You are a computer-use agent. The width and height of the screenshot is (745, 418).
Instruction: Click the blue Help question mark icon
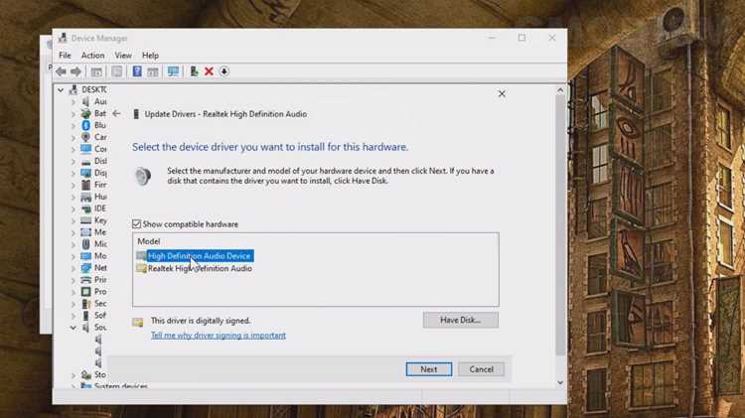click(x=137, y=71)
